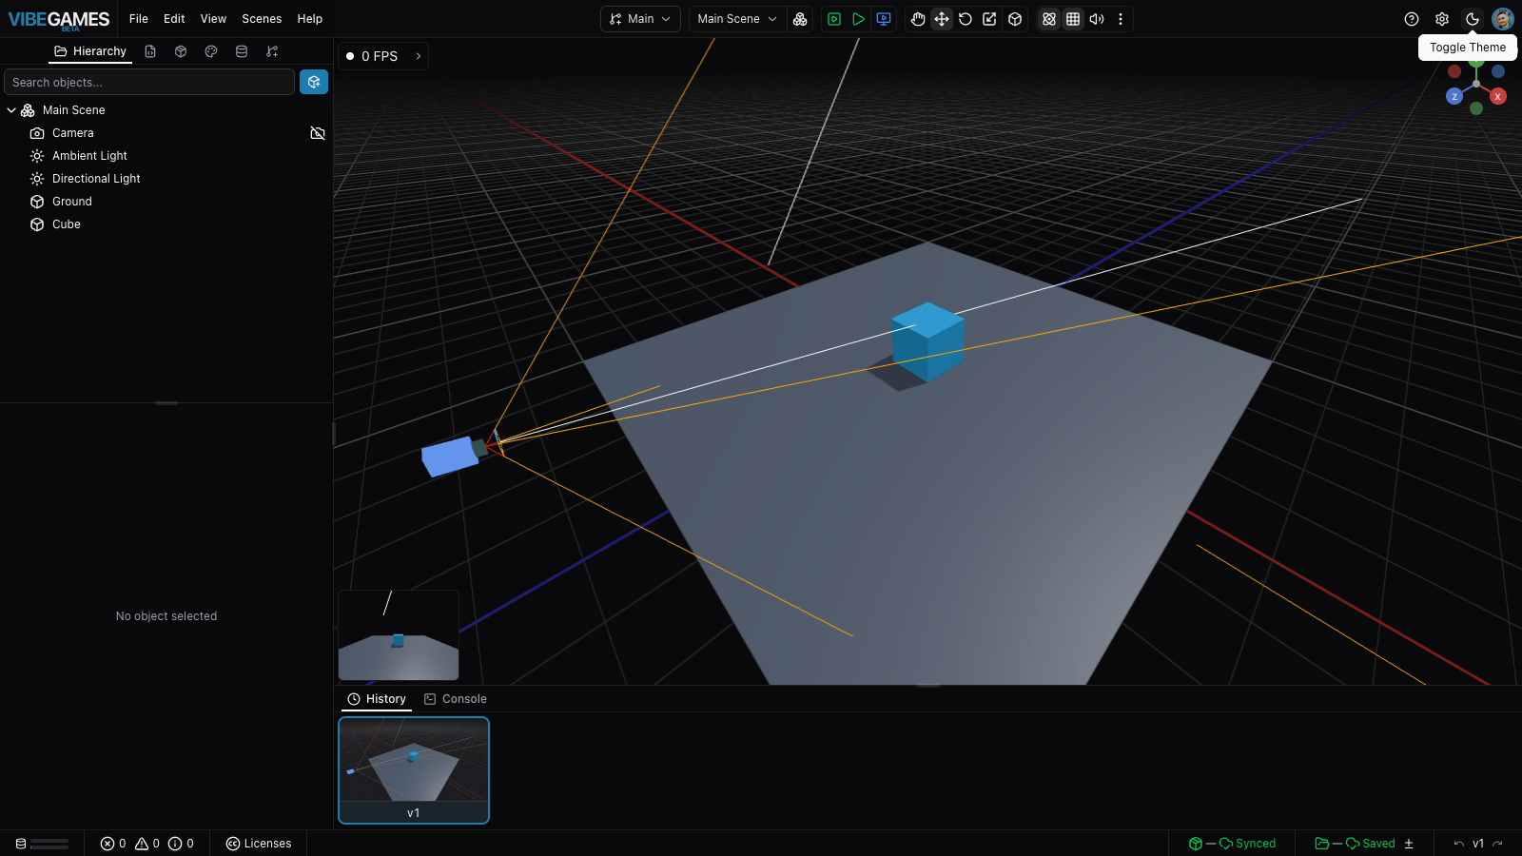Screen dimensions: 1522x856
Task: Click the Synced status indicator
Action: [1232, 844]
